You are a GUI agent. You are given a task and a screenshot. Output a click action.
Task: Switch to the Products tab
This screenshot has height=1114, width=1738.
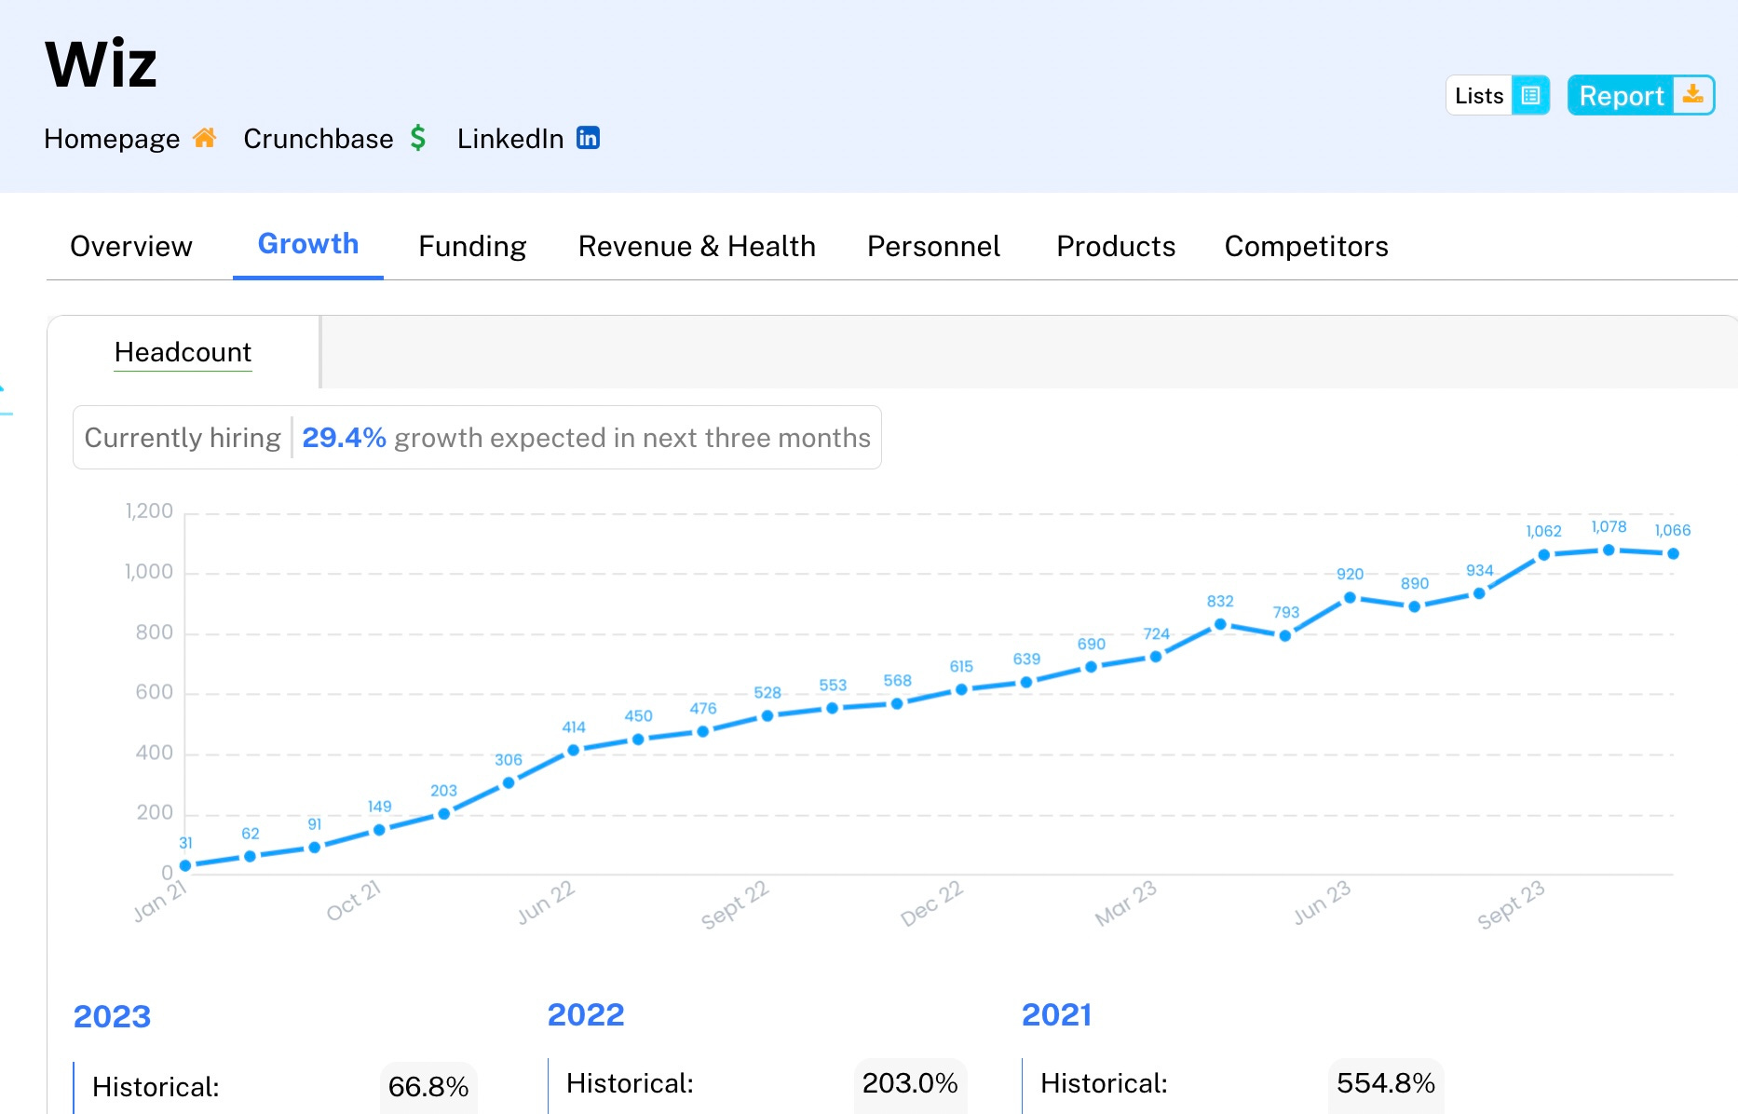(1116, 246)
